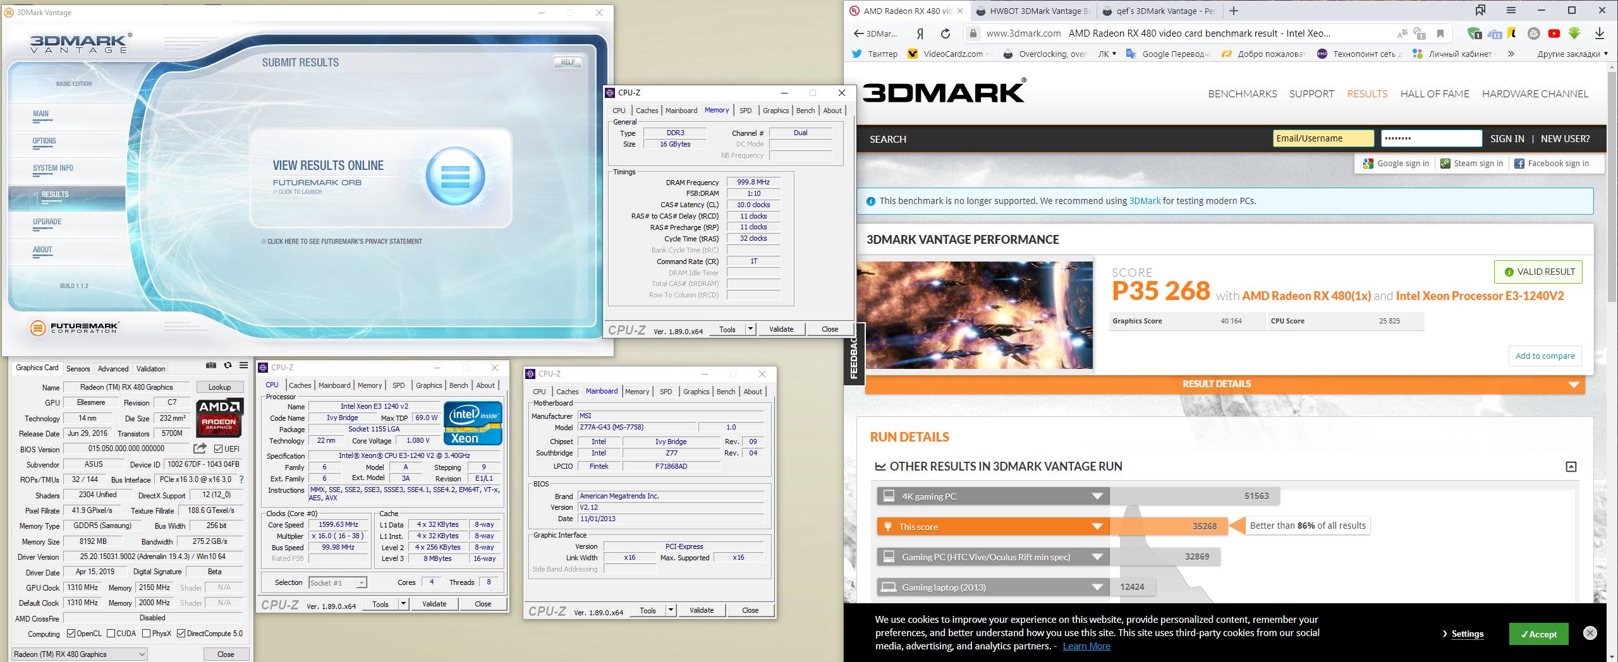1618x662 pixels.
Task: Click the Bus Interface question mark icon
Action: (x=241, y=479)
